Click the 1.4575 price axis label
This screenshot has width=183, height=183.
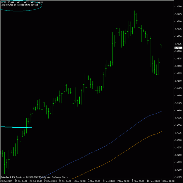(178, 59)
